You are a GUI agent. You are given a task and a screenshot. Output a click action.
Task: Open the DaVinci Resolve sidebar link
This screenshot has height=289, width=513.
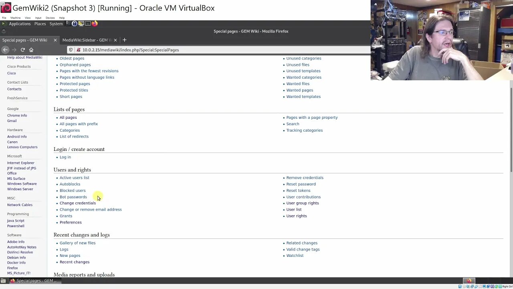click(x=20, y=252)
